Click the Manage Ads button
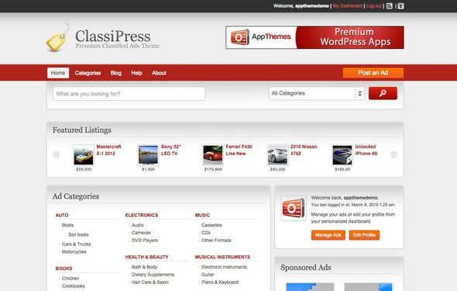457x291 pixels. tap(328, 235)
